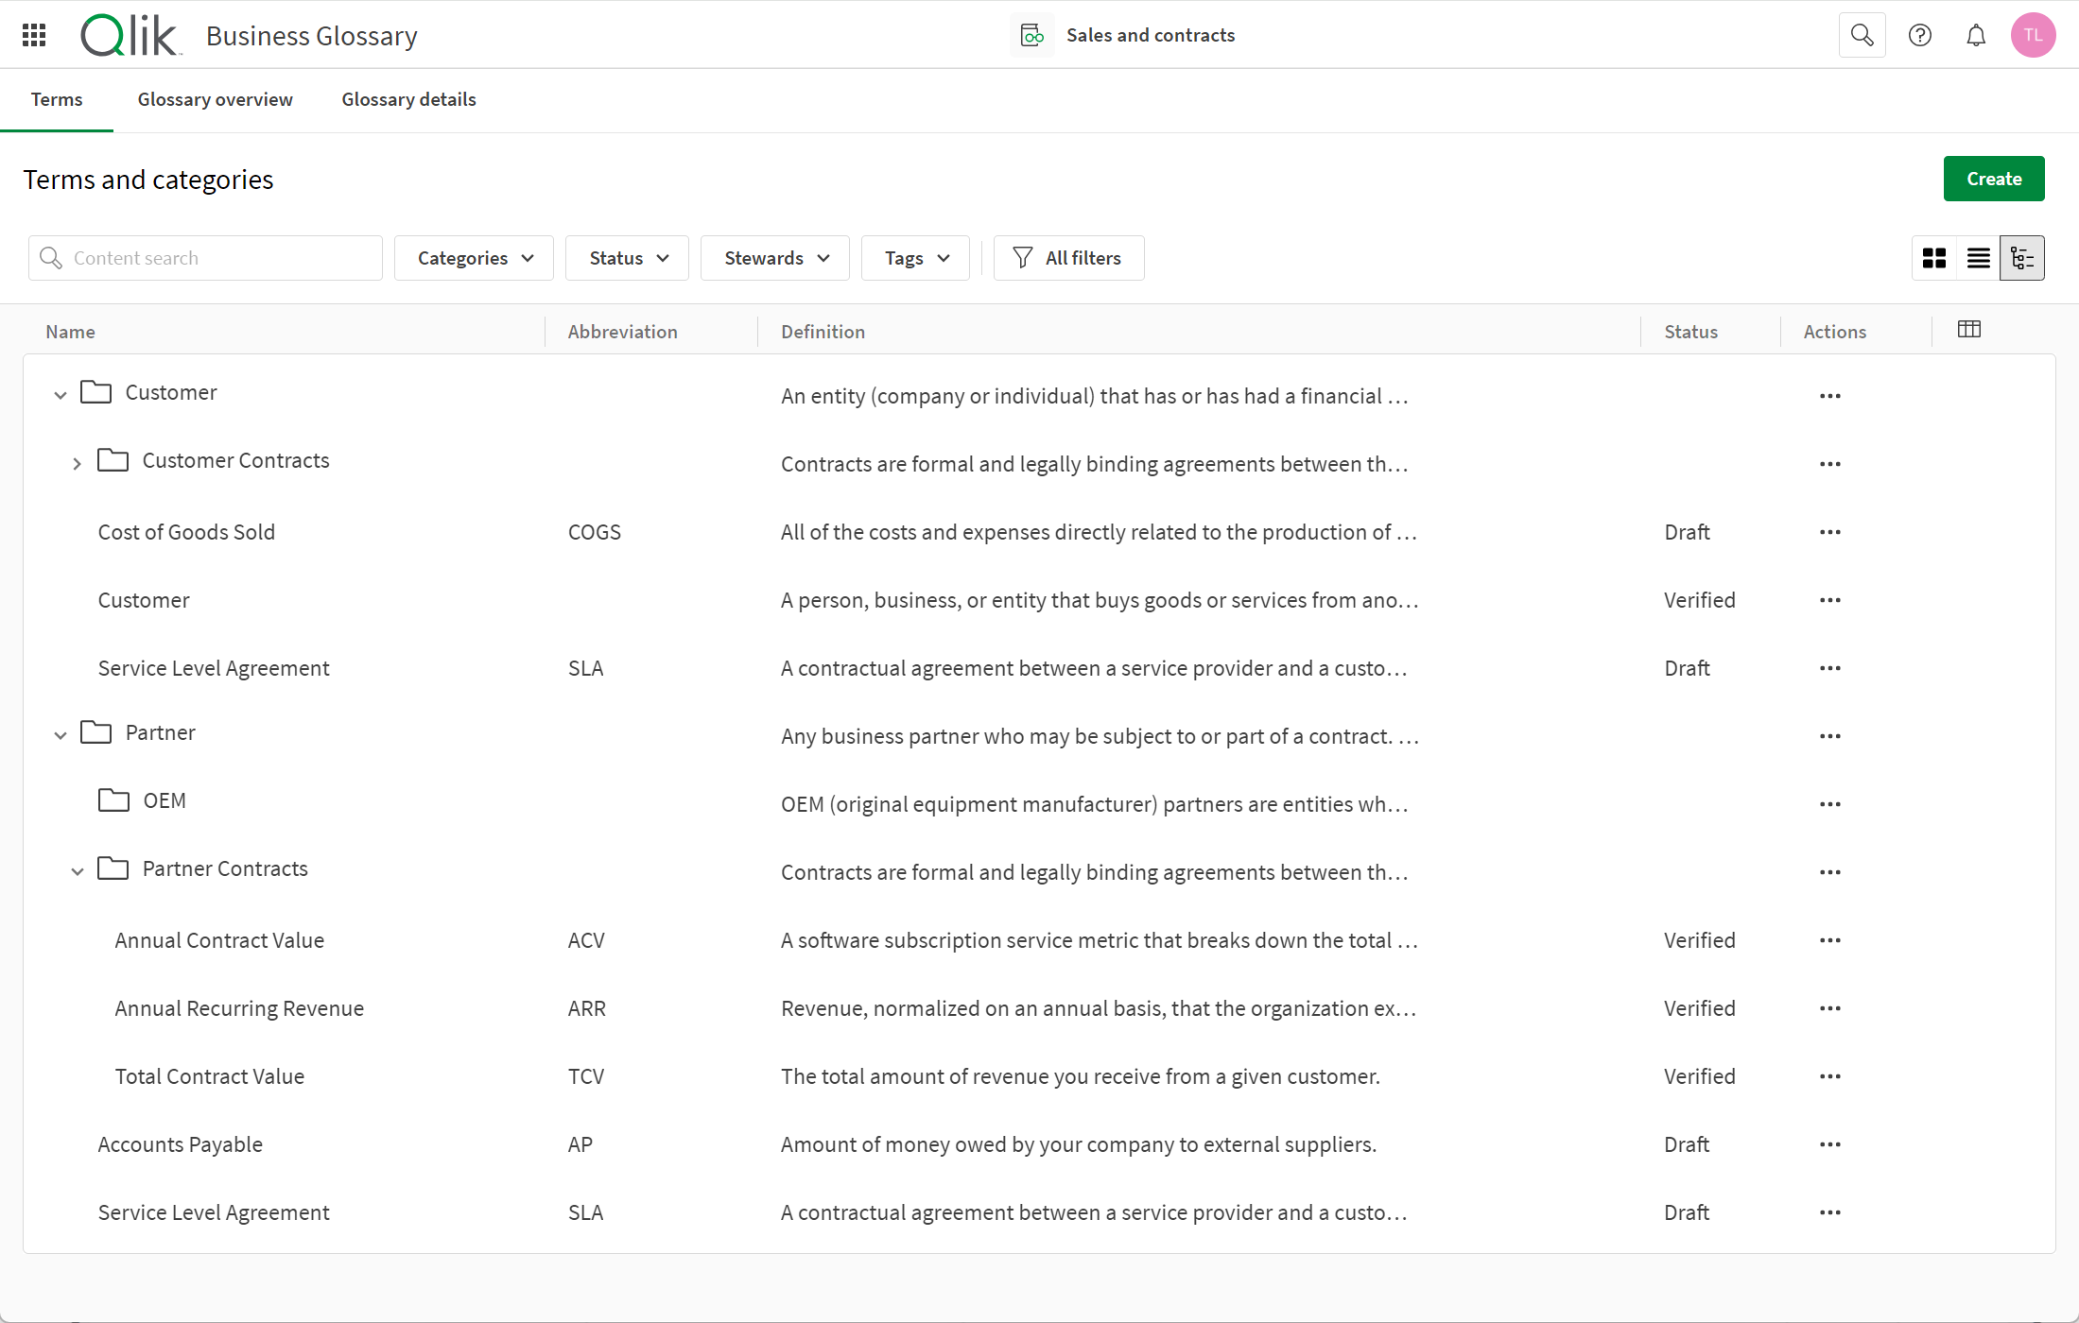Switch to the Glossary details tab
Screen dimensions: 2079x1323
pyautogui.click(x=407, y=98)
